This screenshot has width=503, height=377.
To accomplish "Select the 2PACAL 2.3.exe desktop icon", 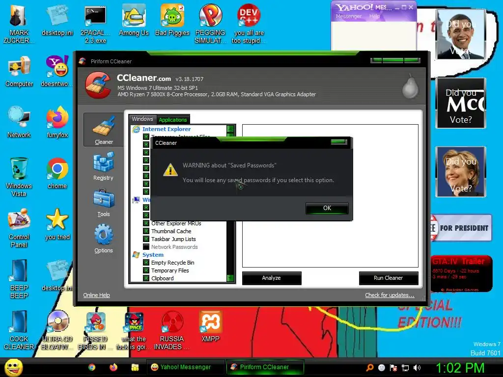I will pyautogui.click(x=95, y=24).
